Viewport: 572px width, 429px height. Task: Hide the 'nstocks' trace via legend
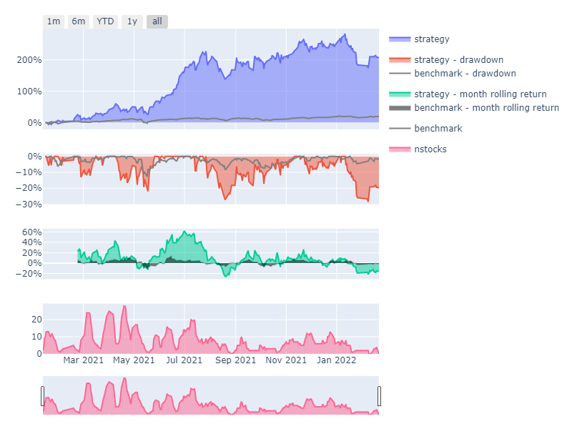click(x=418, y=149)
